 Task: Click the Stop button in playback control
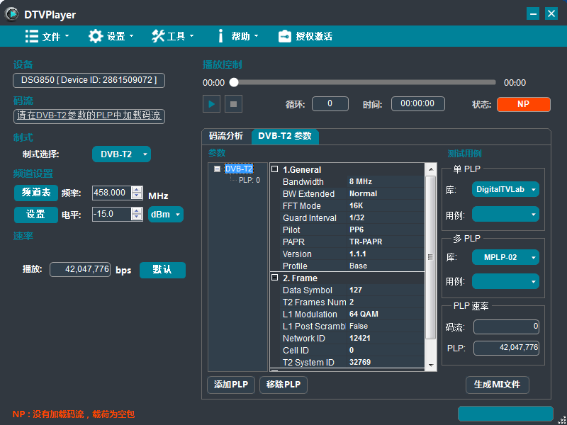(233, 104)
